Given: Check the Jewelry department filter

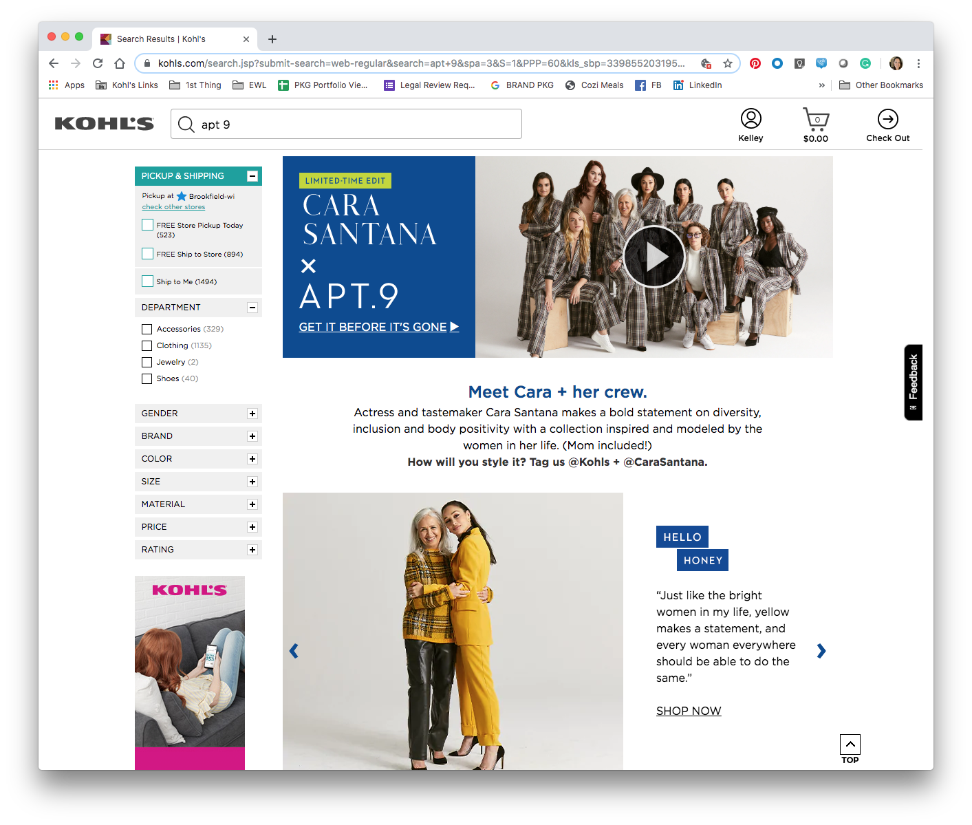Looking at the screenshot, I should (x=147, y=362).
